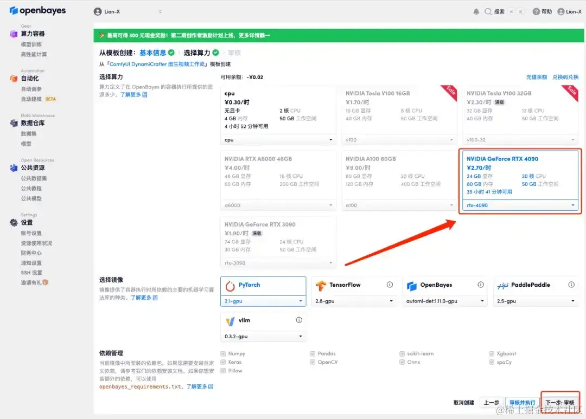Image resolution: width=586 pixels, height=419 pixels.
Task: Open the vllm 0.3.2-gpu version dropdown
Action: [263, 337]
